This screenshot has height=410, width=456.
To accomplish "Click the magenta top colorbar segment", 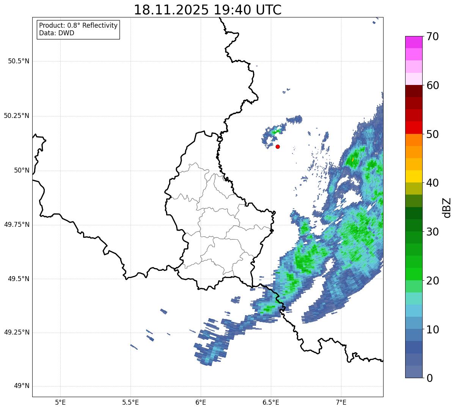I will tap(414, 42).
